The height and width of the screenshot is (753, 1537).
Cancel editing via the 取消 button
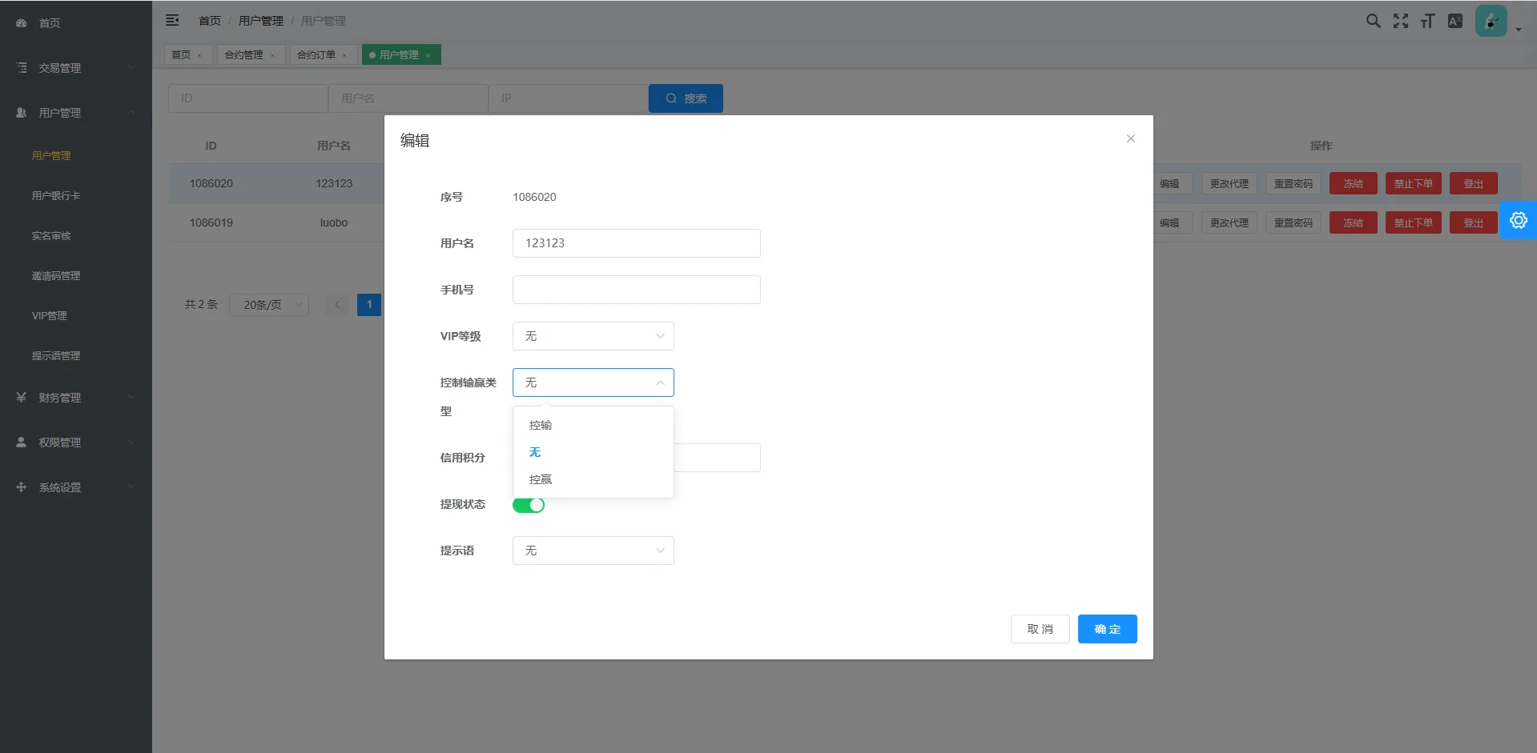pyautogui.click(x=1040, y=629)
